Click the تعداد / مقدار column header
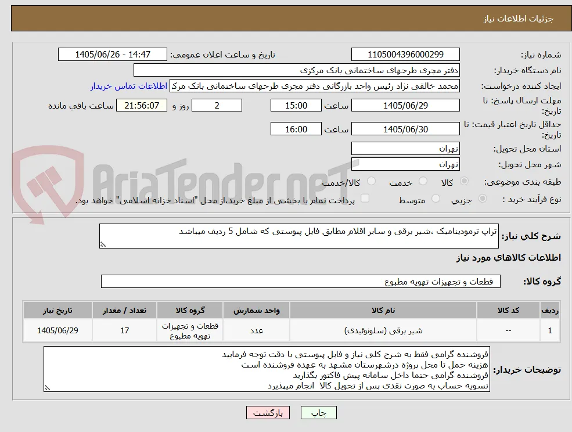This screenshot has width=572, height=432. [124, 310]
